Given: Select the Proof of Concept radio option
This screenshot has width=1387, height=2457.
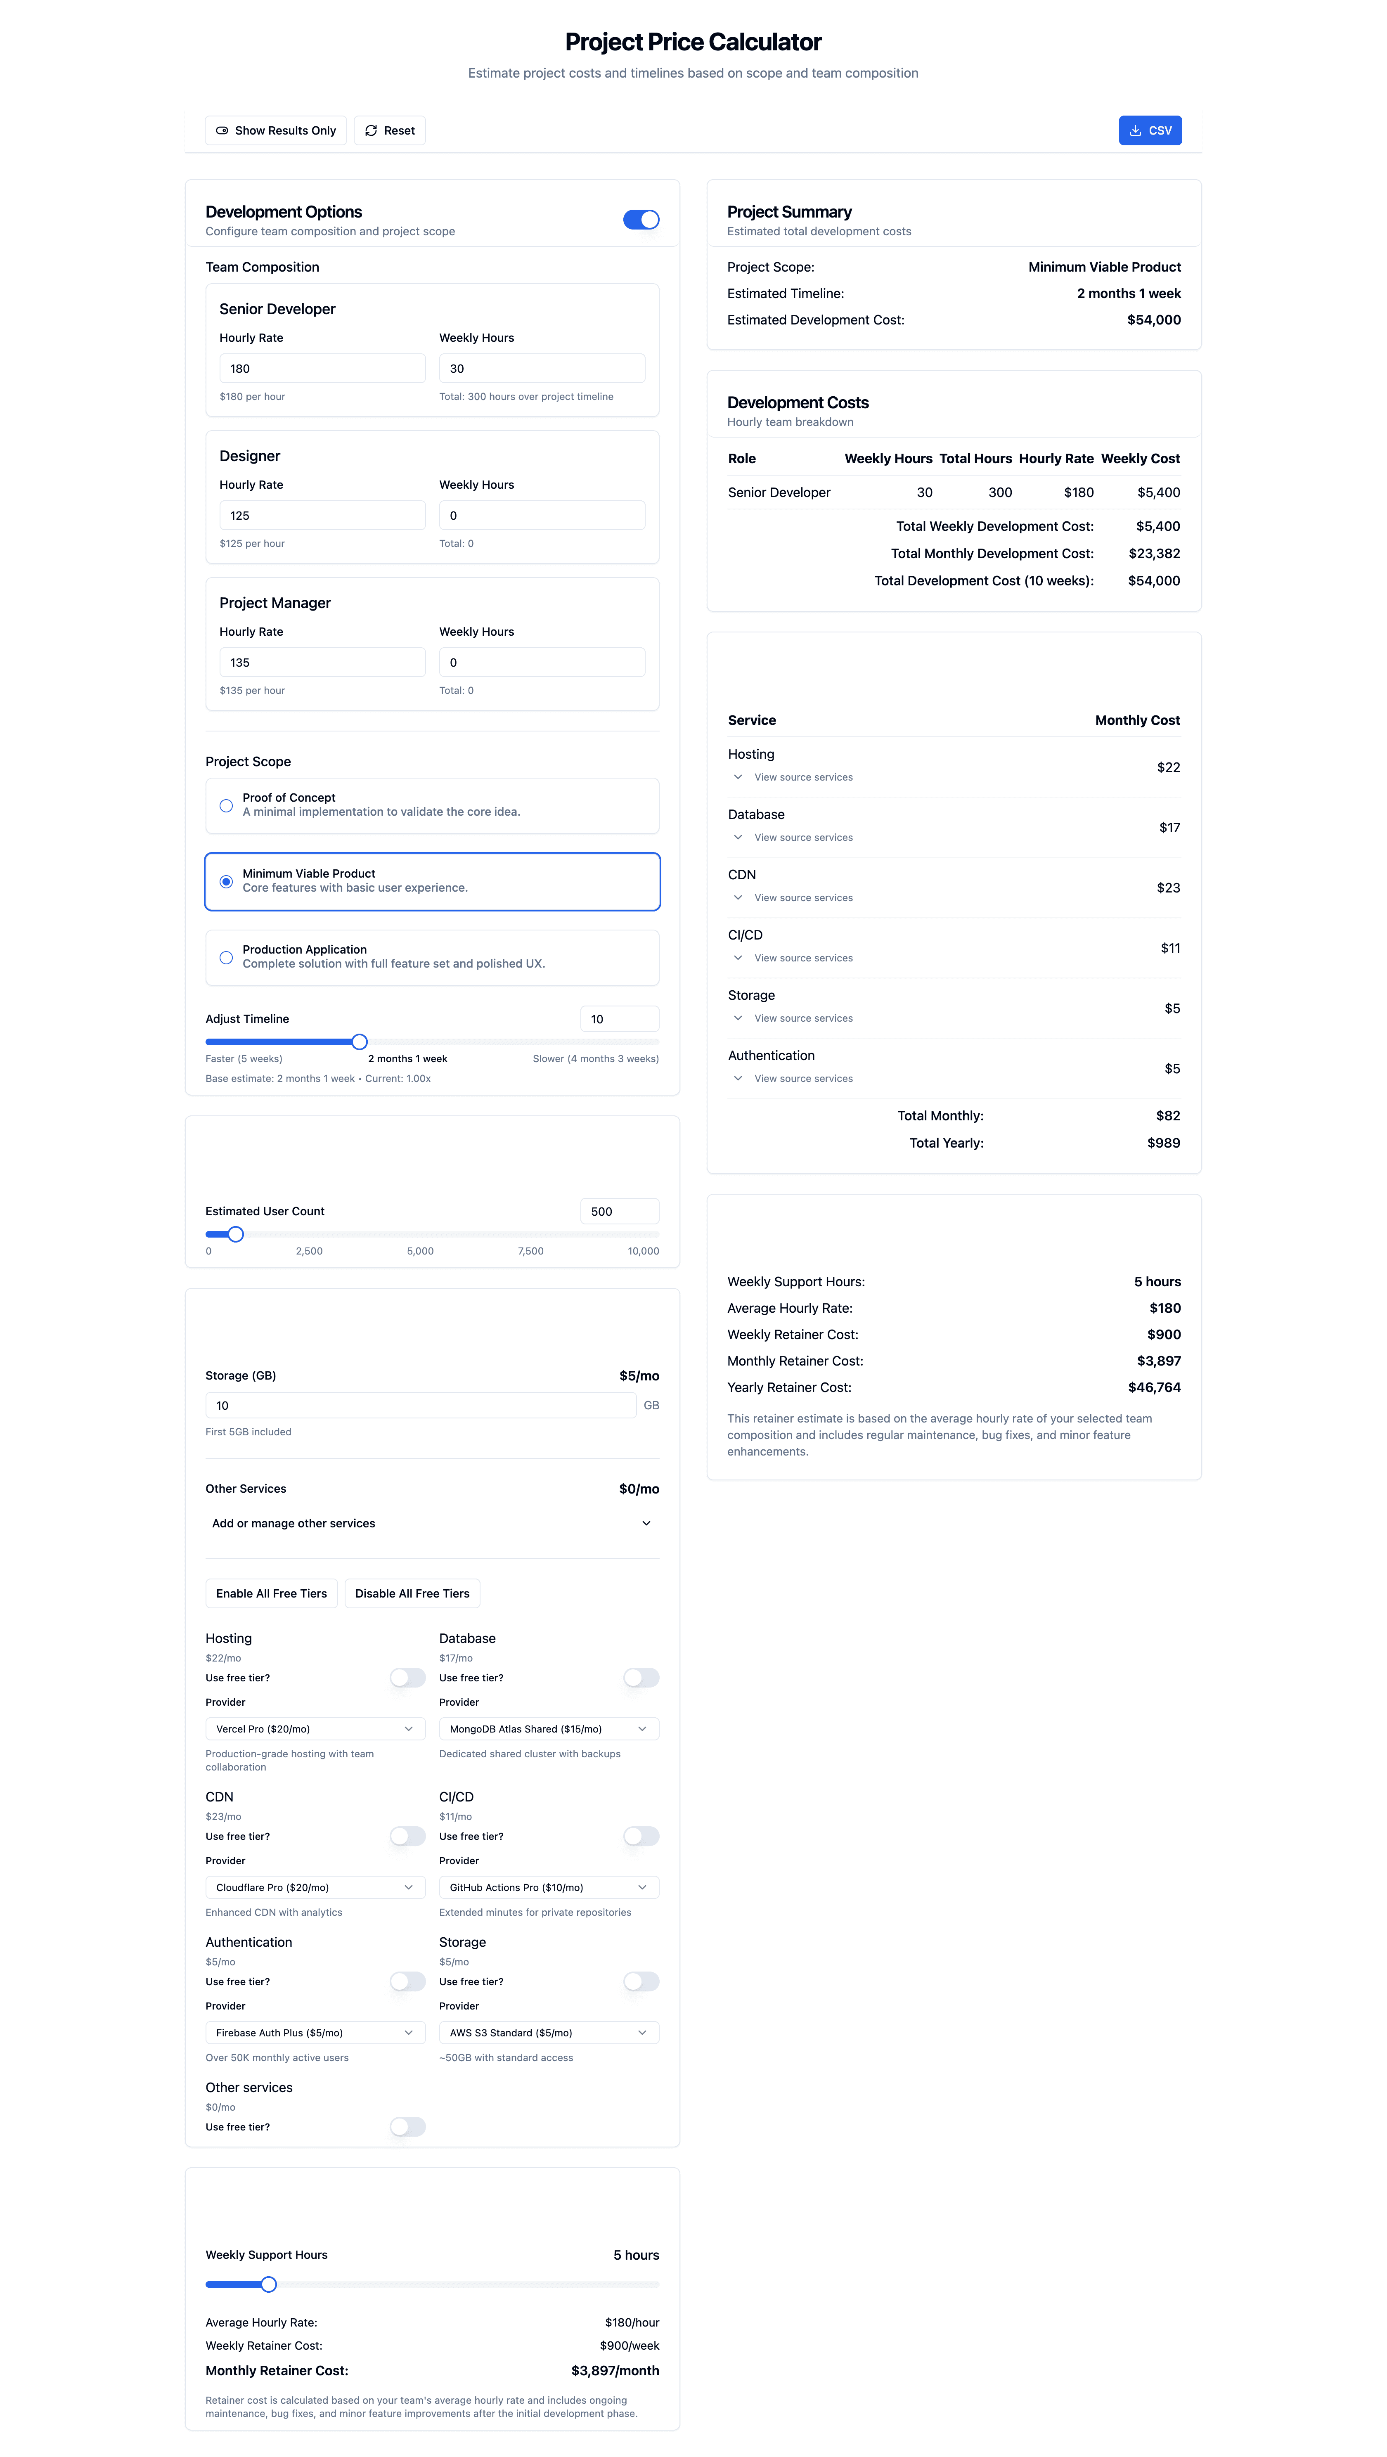Looking at the screenshot, I should point(226,806).
